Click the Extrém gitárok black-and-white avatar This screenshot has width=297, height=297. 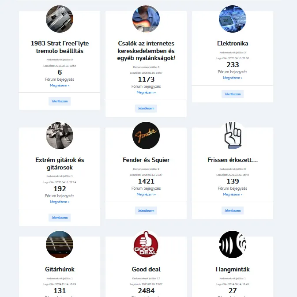pyautogui.click(x=60, y=135)
